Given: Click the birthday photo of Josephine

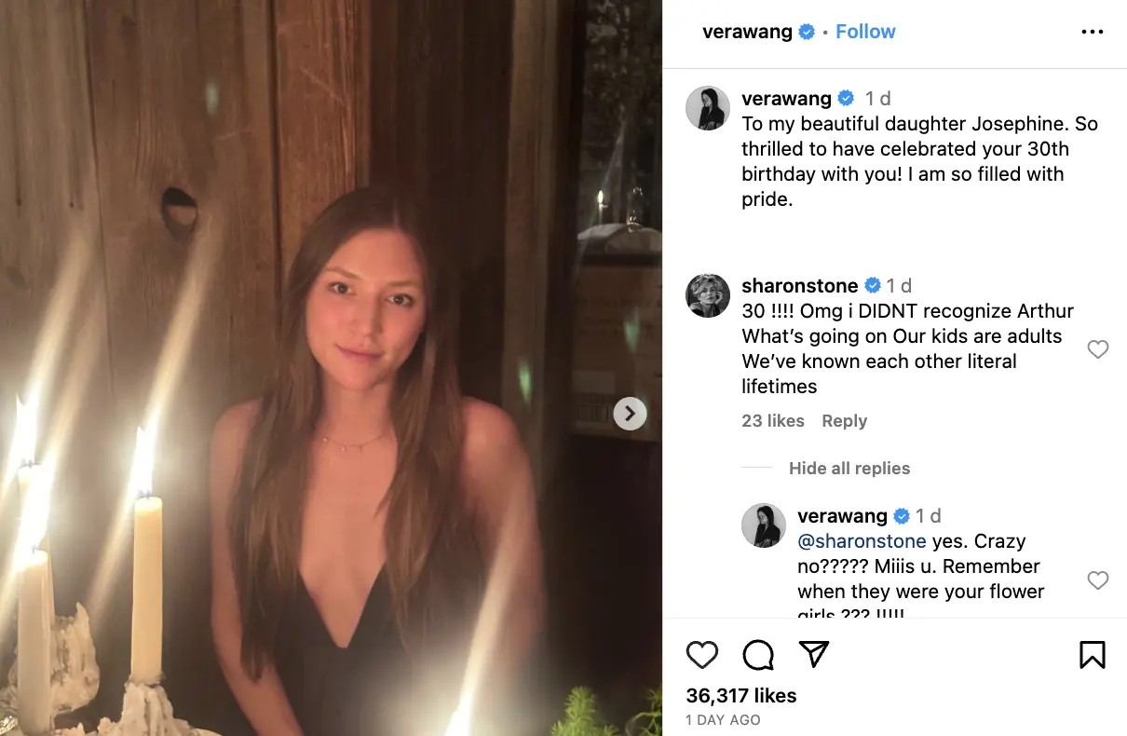Looking at the screenshot, I should point(331,368).
